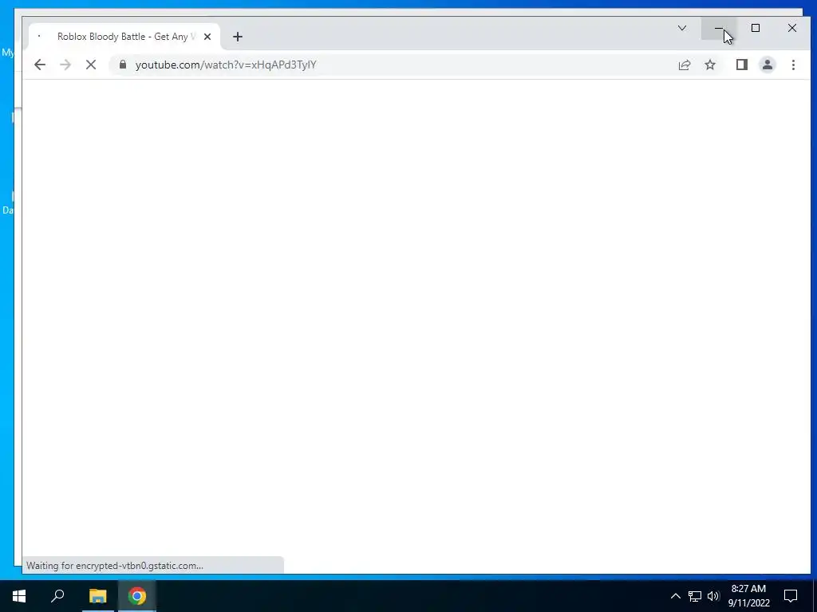
Task: Close the Chrome window
Action: (792, 28)
